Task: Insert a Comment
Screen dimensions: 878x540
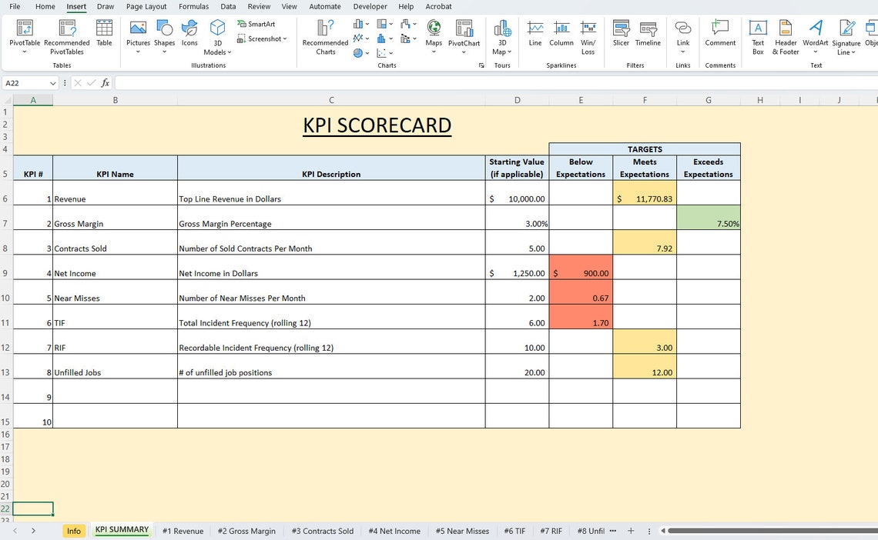Action: 719,36
